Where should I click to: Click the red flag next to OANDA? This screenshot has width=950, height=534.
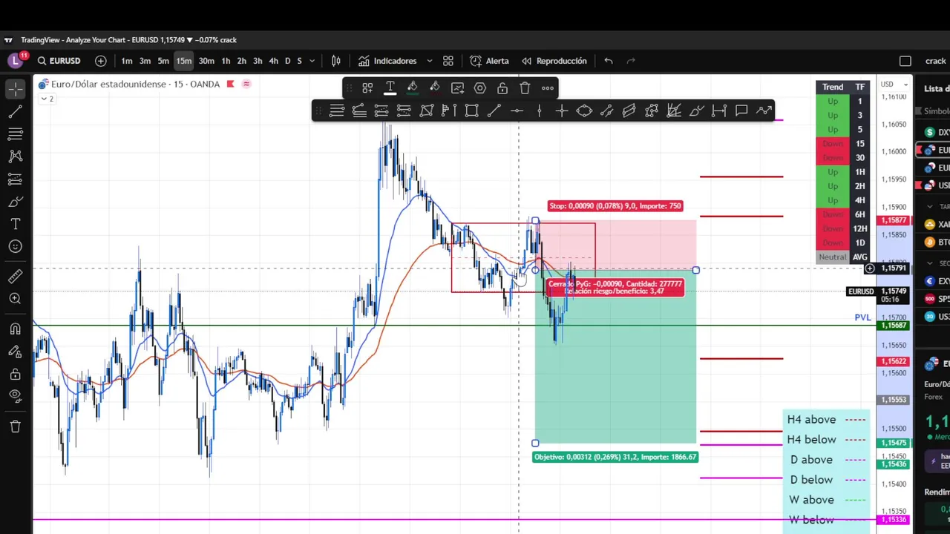[x=230, y=84]
